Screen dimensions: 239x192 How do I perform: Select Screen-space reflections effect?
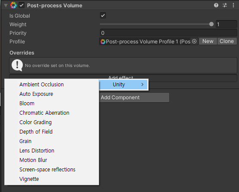[x=52, y=170]
